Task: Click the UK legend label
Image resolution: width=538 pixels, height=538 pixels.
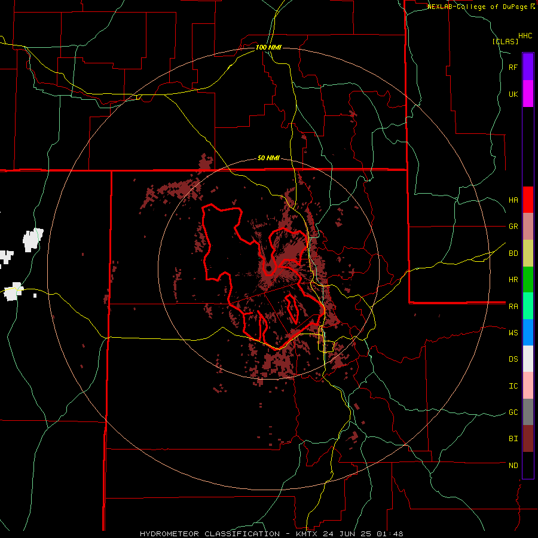Action: tap(513, 94)
